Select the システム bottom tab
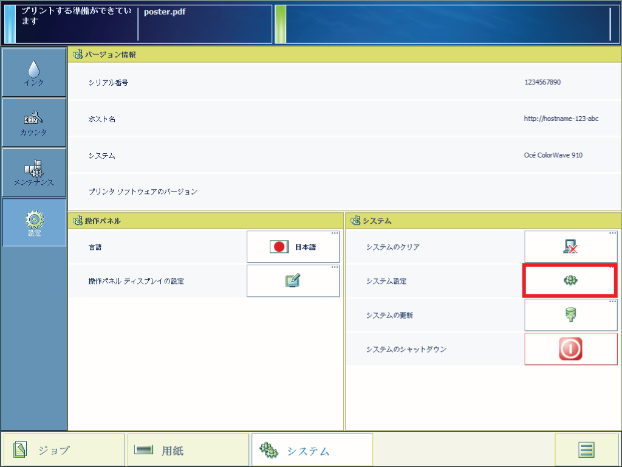 pyautogui.click(x=312, y=450)
